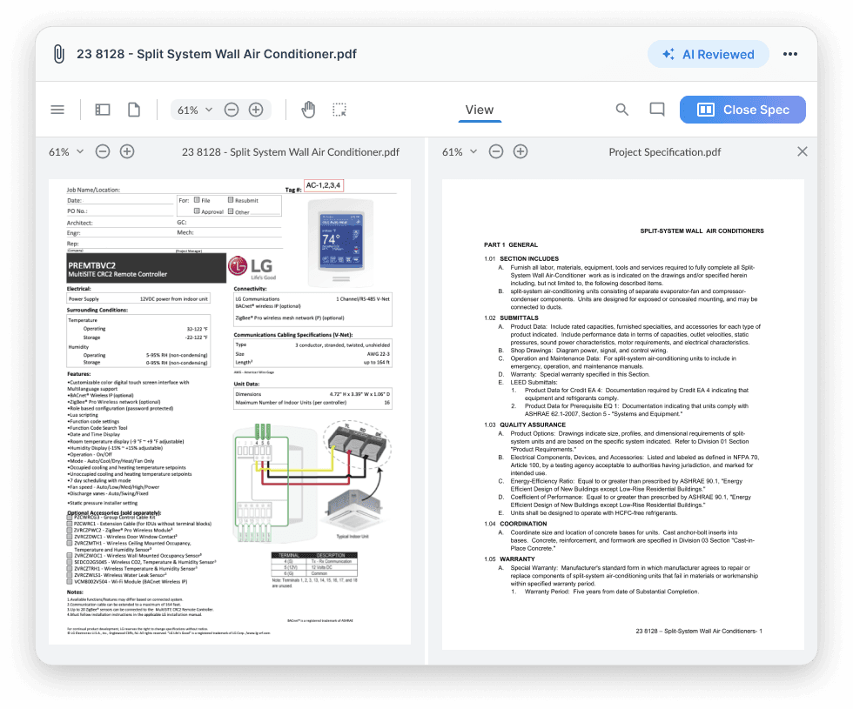Click the Close Spec button
Screen dimensions: 853x709
[x=742, y=109]
